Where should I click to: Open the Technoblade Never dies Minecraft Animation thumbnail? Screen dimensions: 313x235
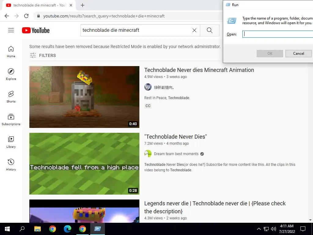click(84, 97)
